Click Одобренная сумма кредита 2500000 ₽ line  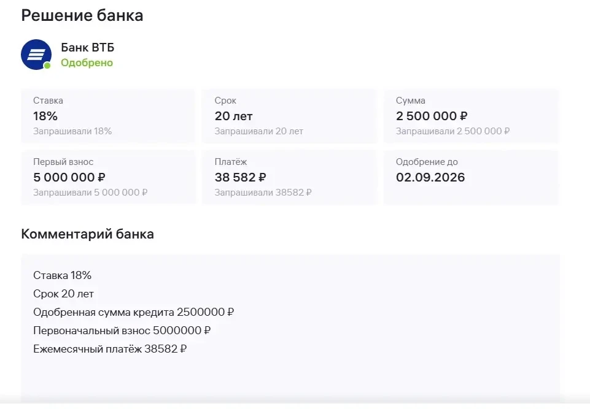(x=134, y=312)
